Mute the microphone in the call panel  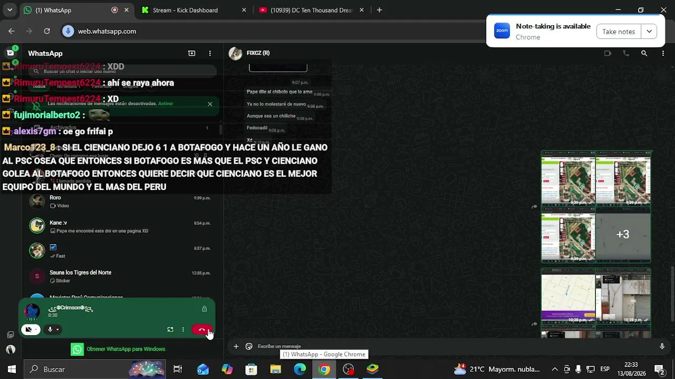(50, 330)
